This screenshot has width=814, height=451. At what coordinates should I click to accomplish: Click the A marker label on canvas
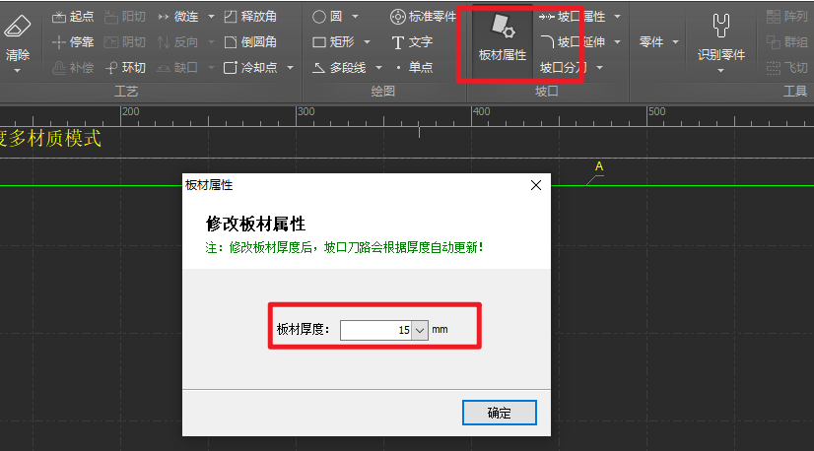(599, 166)
